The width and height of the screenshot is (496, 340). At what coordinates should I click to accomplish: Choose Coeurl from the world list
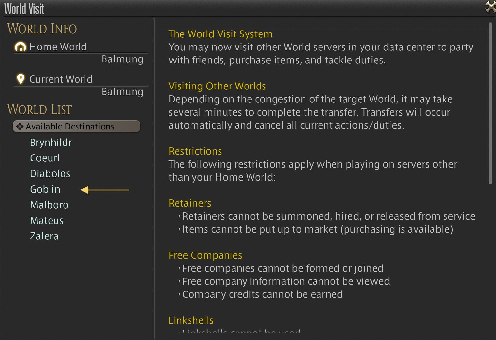(x=45, y=158)
